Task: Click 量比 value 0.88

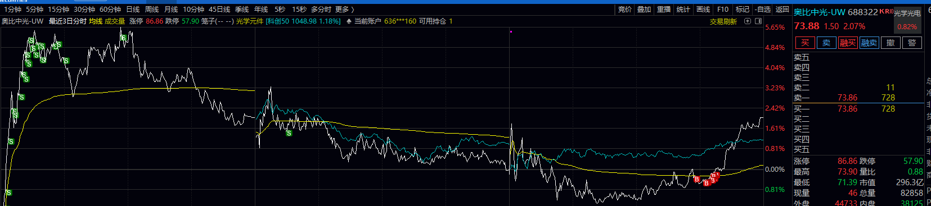Action: [x=915, y=172]
